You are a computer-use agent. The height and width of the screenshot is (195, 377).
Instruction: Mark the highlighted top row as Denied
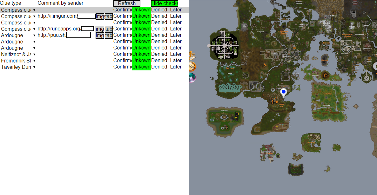pos(159,10)
